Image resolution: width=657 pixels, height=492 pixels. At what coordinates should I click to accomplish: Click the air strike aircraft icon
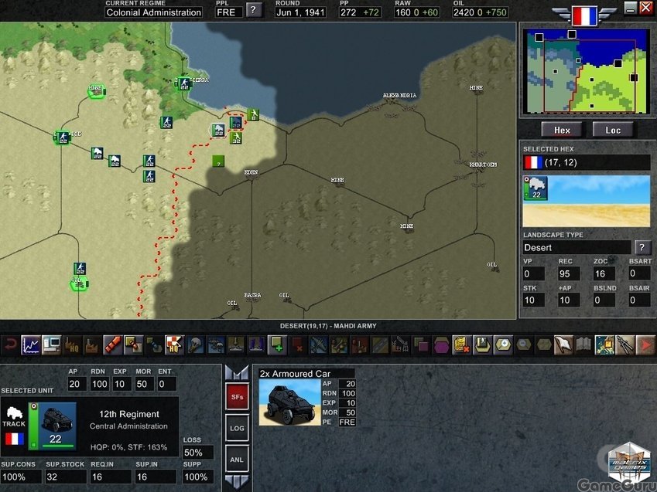click(x=318, y=345)
